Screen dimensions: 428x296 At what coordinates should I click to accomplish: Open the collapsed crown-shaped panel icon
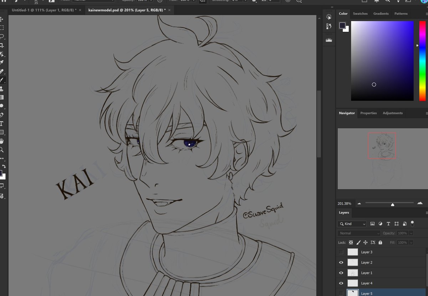[x=329, y=40]
